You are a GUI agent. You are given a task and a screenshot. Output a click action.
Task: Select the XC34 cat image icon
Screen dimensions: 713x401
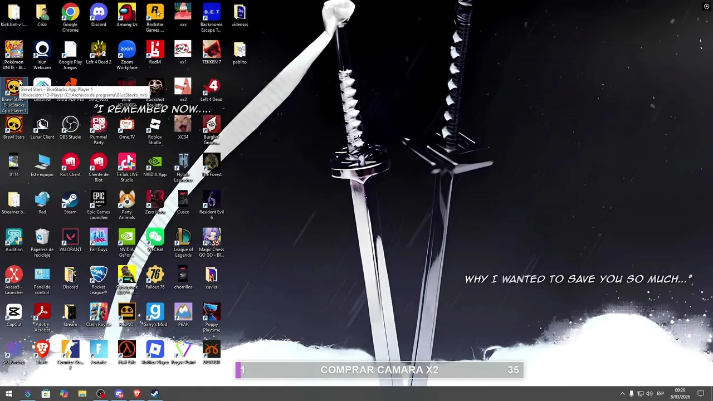point(183,128)
